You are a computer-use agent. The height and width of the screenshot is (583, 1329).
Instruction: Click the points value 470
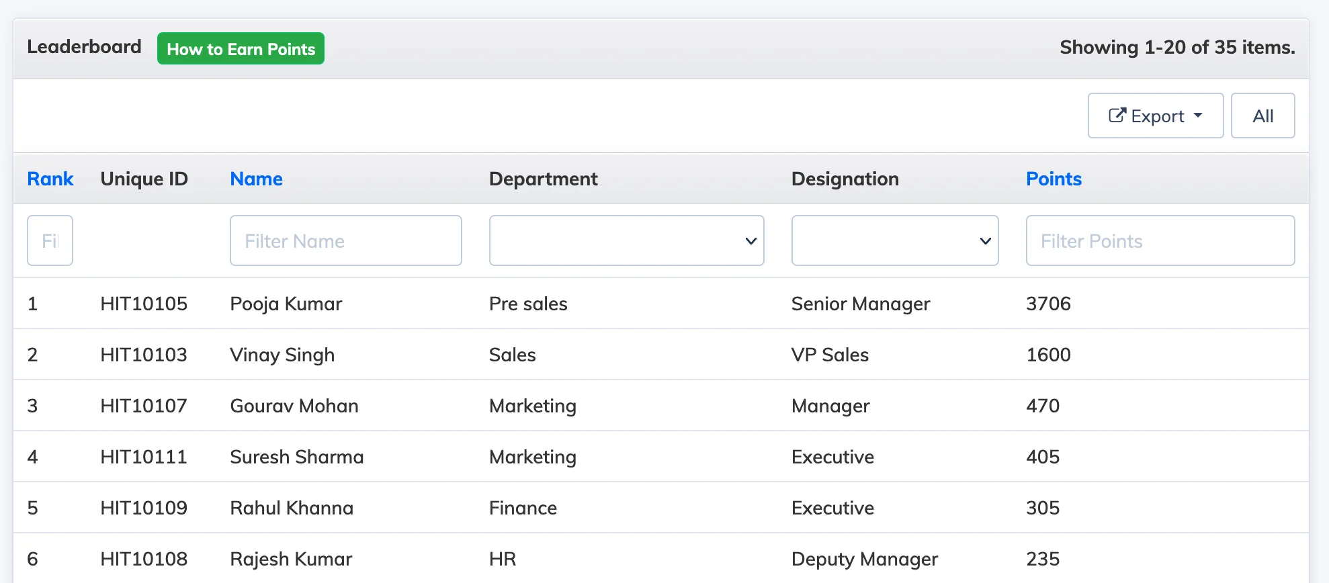click(1043, 406)
